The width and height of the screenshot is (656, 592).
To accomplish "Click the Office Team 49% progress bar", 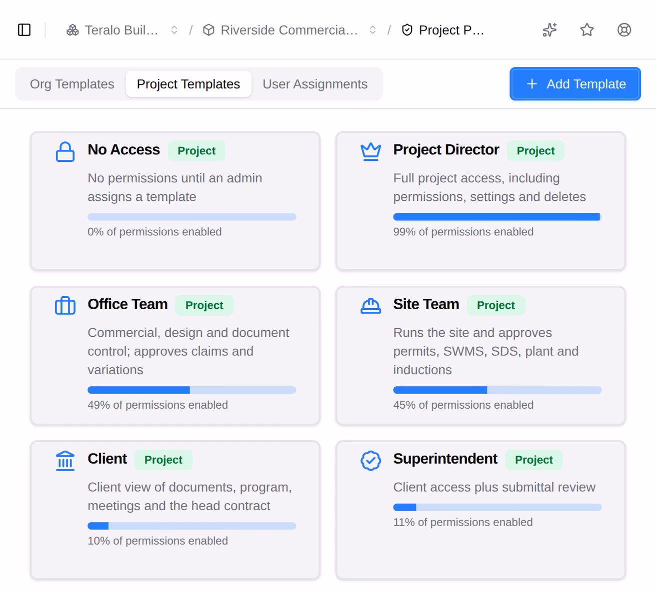I will 192,390.
